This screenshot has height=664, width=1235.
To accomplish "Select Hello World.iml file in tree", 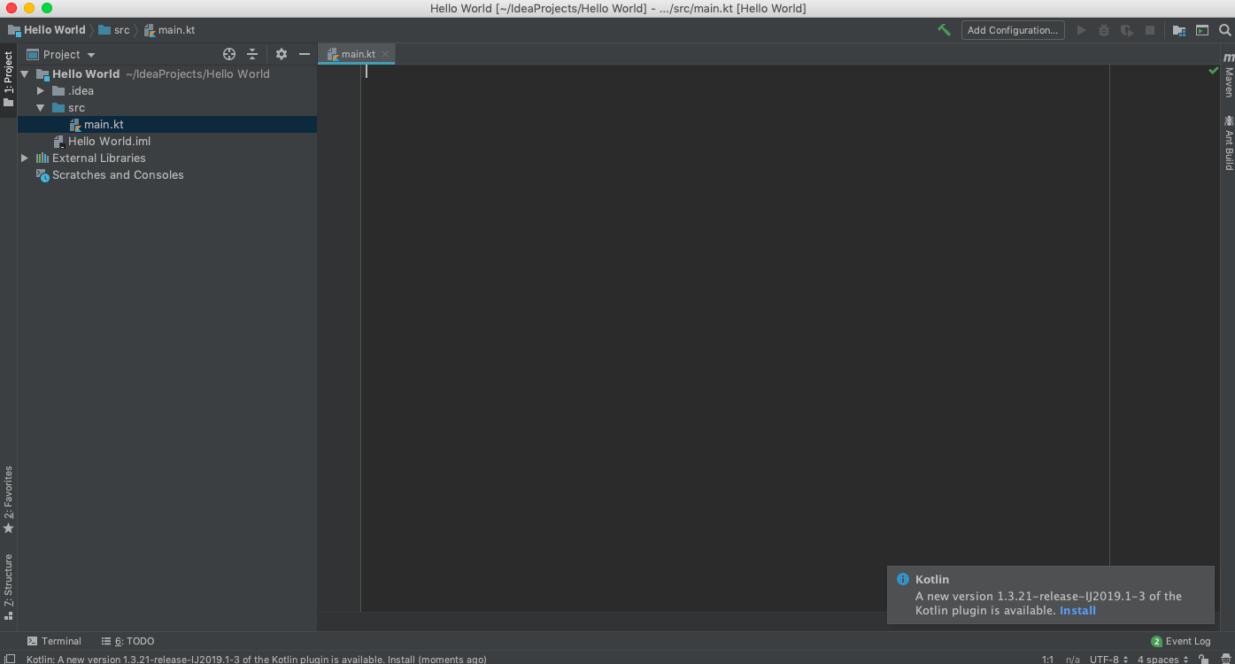I will tap(167, 142).
